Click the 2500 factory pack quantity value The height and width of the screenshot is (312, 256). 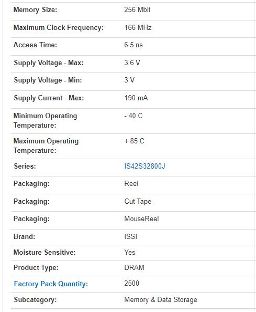click(x=132, y=283)
